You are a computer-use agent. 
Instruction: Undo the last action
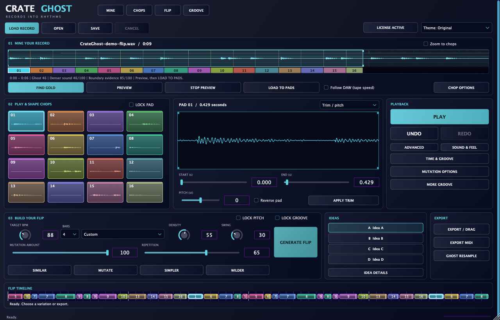point(414,133)
